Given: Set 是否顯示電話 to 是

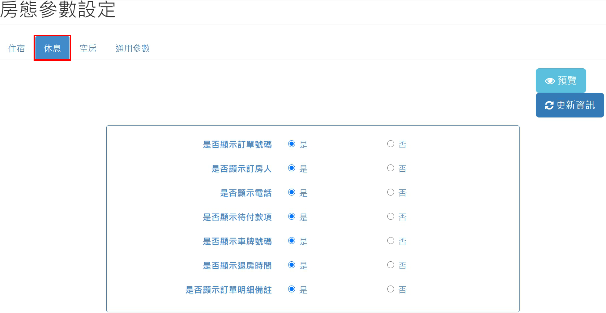Looking at the screenshot, I should pyautogui.click(x=291, y=192).
